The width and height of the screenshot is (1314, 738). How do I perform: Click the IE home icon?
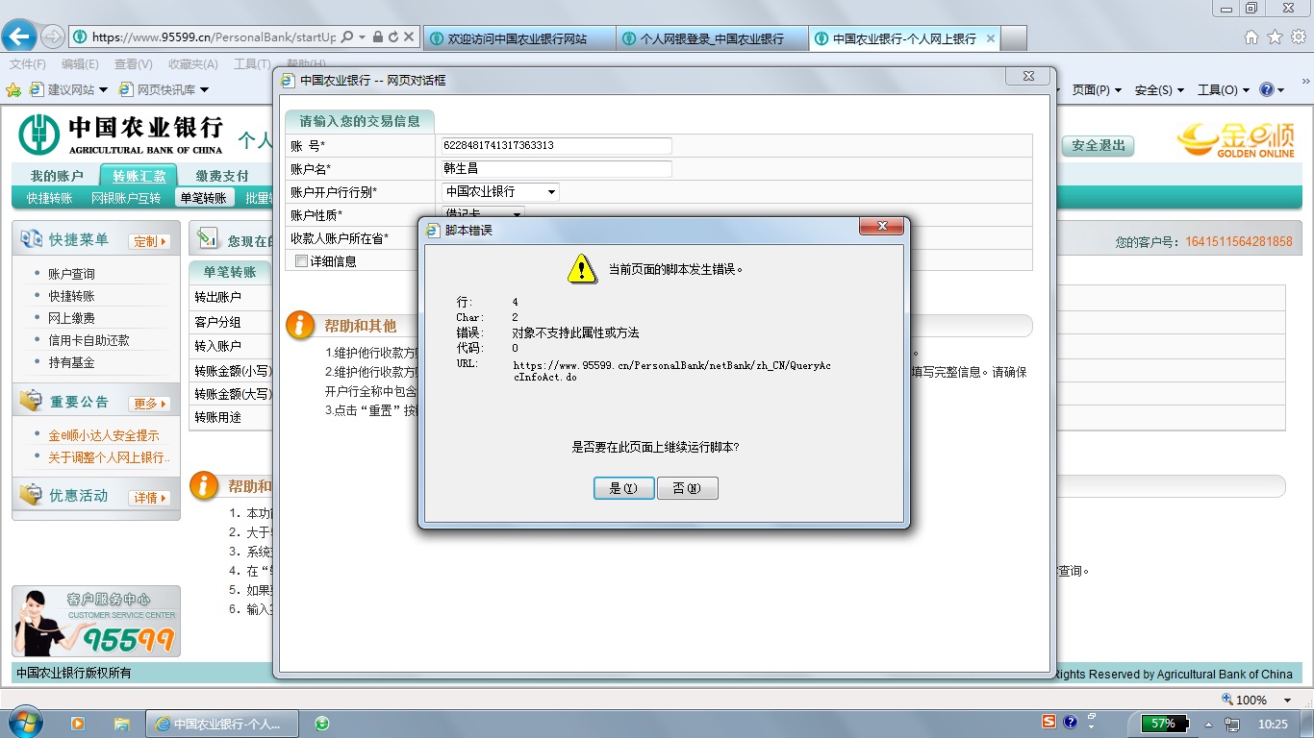(1251, 37)
